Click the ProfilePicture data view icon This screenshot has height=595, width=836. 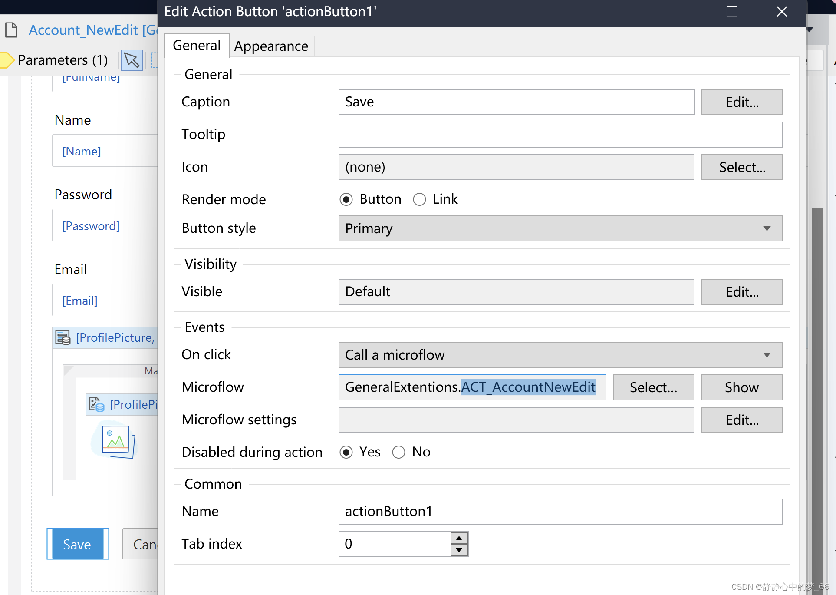[63, 337]
